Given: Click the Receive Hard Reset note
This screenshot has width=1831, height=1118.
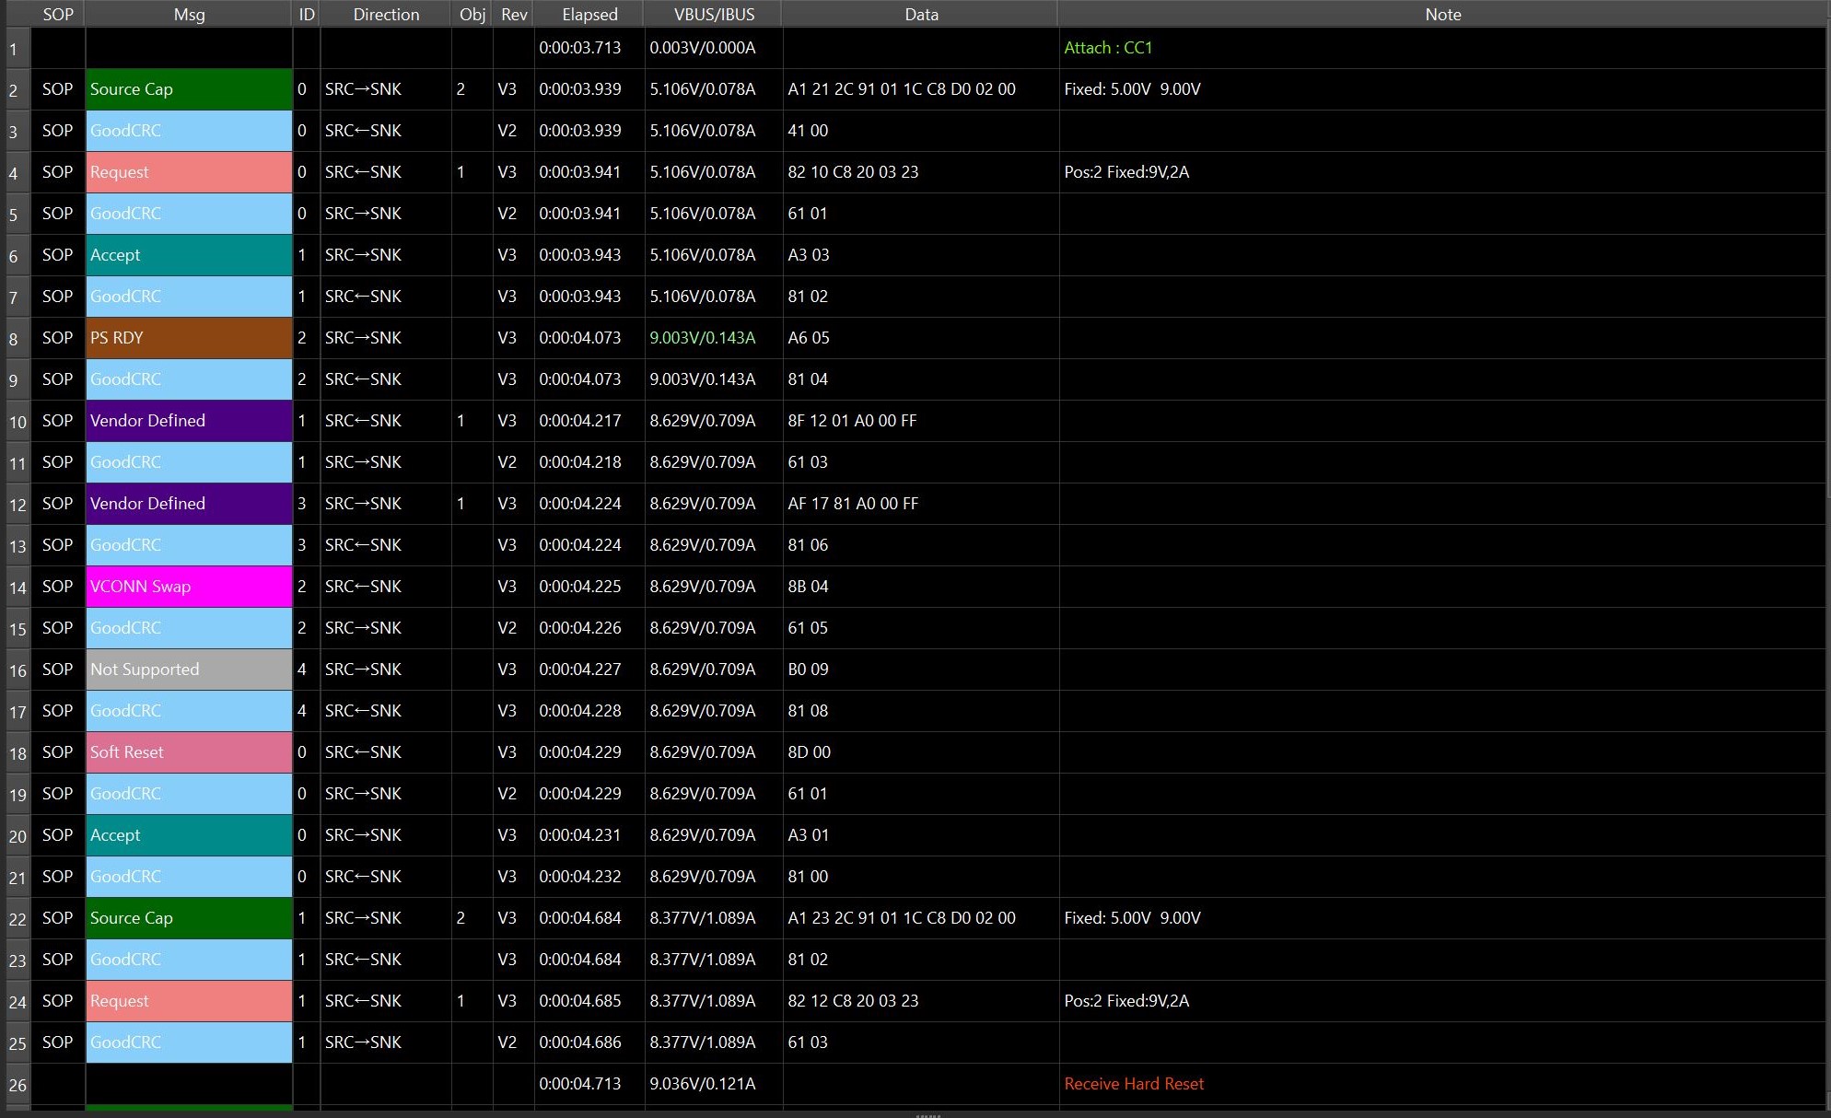Looking at the screenshot, I should (x=1134, y=1084).
